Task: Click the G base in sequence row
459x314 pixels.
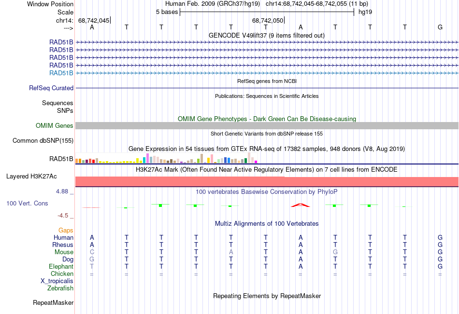Action: click(440, 27)
